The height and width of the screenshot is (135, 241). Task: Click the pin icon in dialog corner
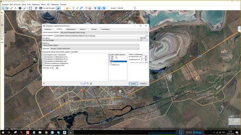click(44, 83)
